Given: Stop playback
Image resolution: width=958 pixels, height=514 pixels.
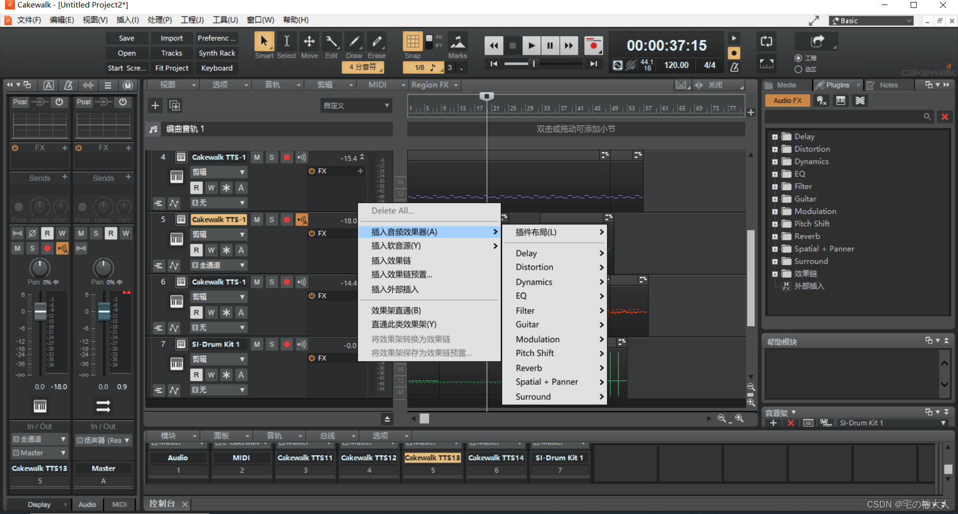Looking at the screenshot, I should point(512,46).
